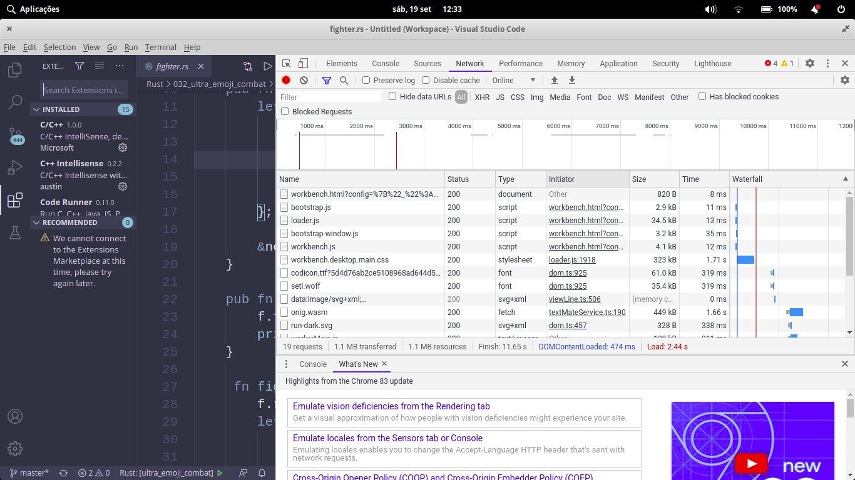
Task: Click the network request Filter field
Action: (329, 96)
